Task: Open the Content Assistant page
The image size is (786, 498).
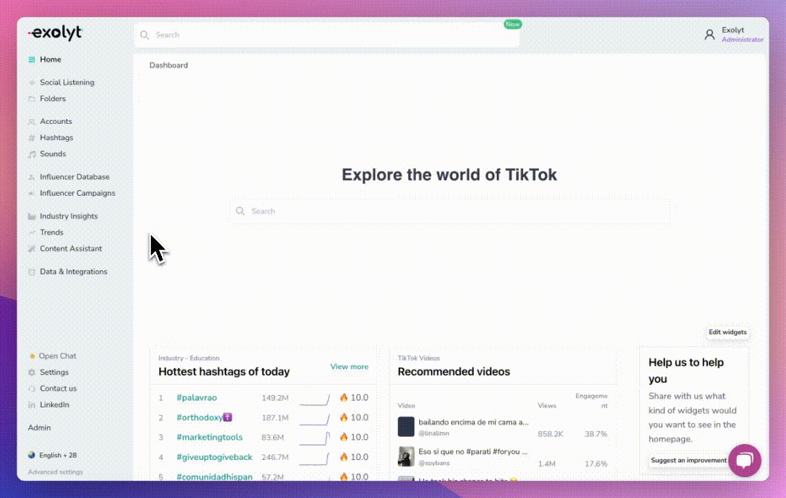Action: point(71,248)
